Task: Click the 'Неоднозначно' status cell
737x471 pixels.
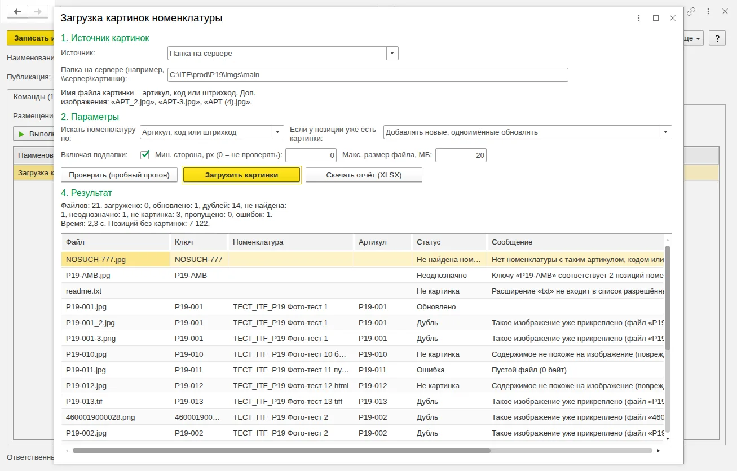Action: (x=449, y=275)
